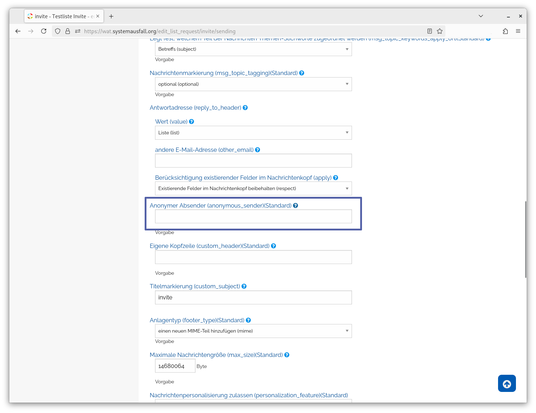Click the scroll-to-top arrow button
Viewport: 536px width, 413px height.
(x=507, y=383)
